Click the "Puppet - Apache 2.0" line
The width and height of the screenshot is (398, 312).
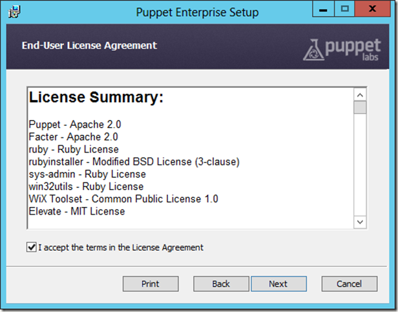point(75,124)
